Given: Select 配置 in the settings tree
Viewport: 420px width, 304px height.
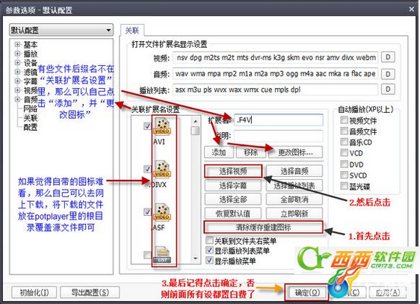Looking at the screenshot, I should tap(31, 127).
